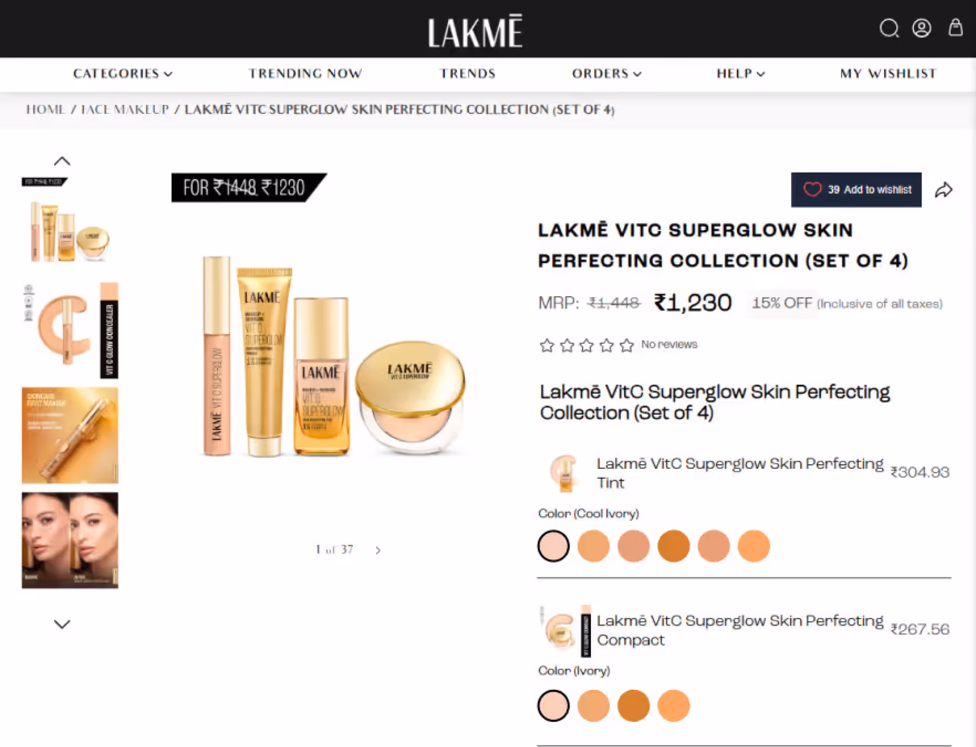
Task: Click the share arrow icon
Action: 943,190
